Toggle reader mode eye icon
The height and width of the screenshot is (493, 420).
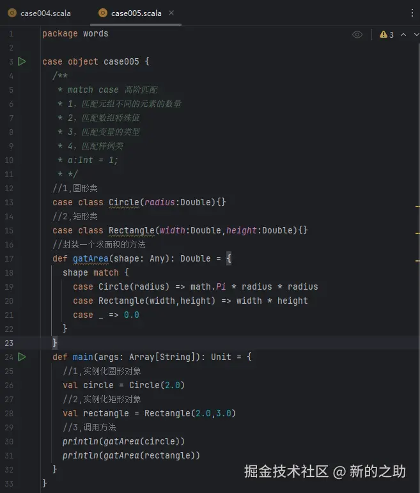(x=357, y=35)
